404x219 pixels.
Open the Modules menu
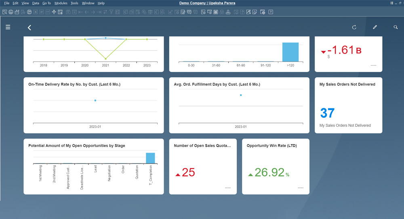61,3
